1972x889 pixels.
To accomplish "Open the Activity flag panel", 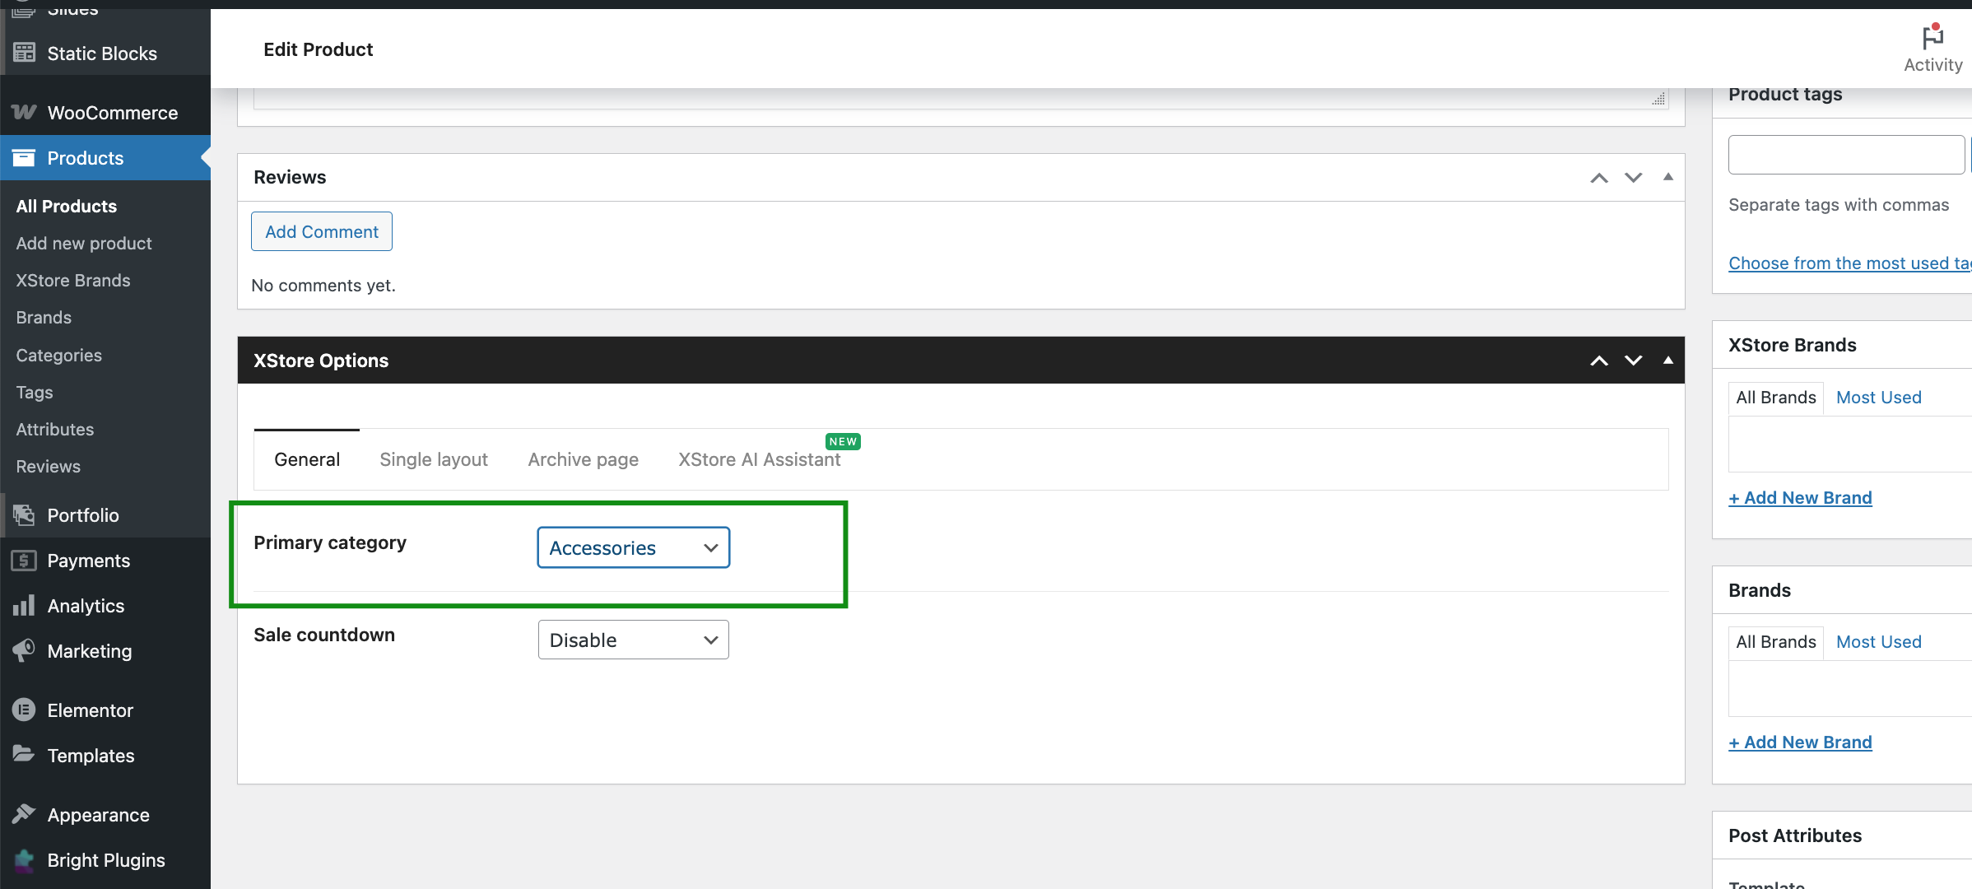I will (1932, 49).
